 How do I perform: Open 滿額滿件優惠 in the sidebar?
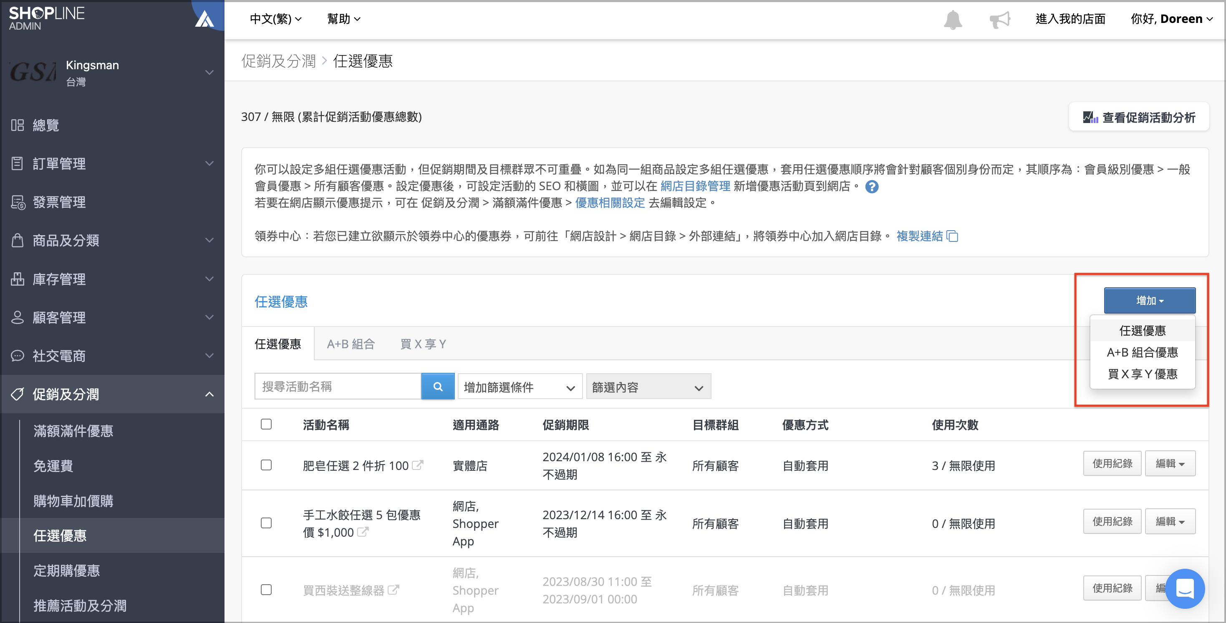pyautogui.click(x=73, y=431)
